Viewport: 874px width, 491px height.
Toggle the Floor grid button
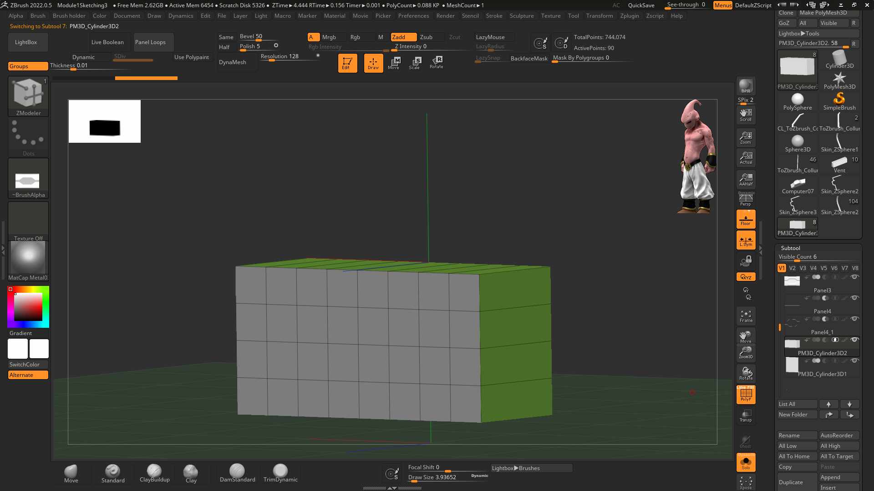coord(746,219)
